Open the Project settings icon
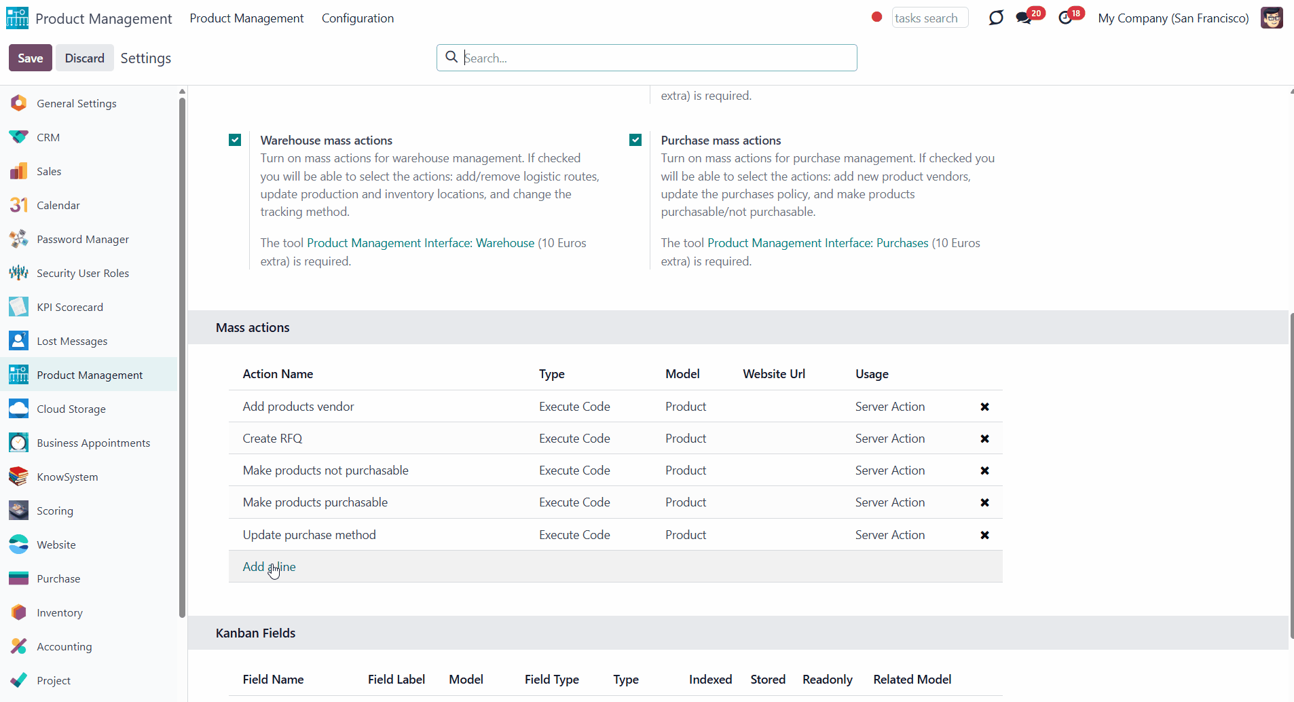The image size is (1294, 702). coord(19,680)
